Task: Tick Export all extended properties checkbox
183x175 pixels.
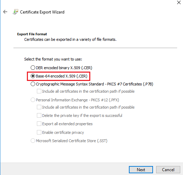Action: point(39,124)
